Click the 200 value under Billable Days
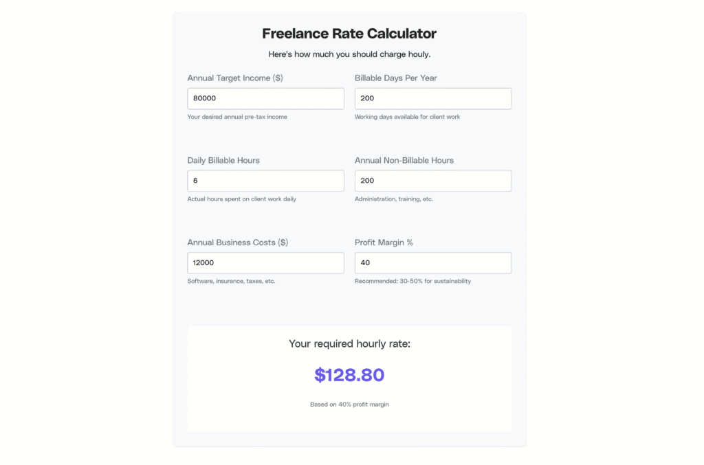The width and height of the screenshot is (704, 465). [366, 98]
